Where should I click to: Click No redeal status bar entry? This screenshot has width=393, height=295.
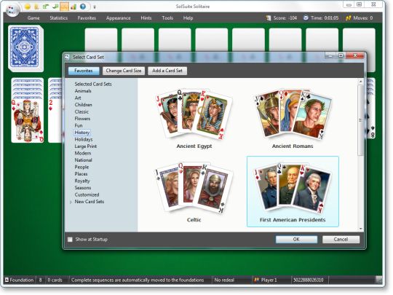(x=224, y=280)
